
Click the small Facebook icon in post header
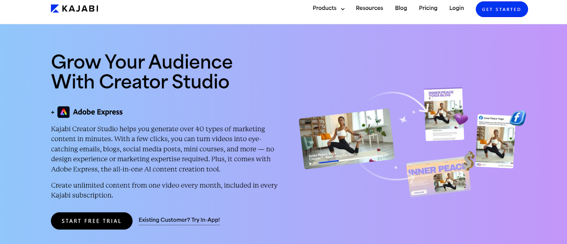point(481,118)
